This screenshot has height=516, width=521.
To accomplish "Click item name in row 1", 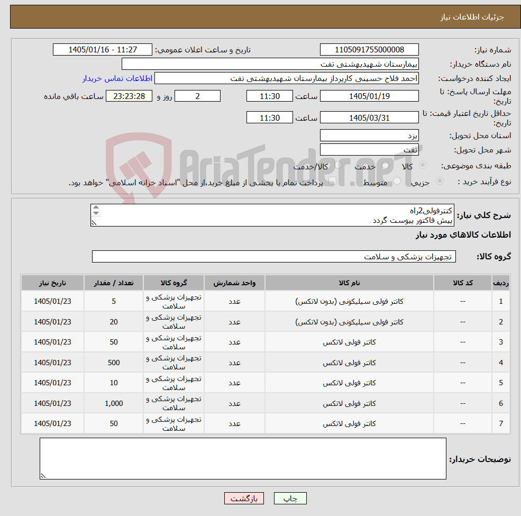I will [349, 301].
